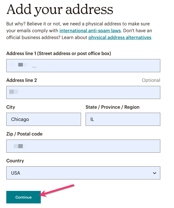Focus the Address line 2 input box
174x208 pixels.
point(83,92)
